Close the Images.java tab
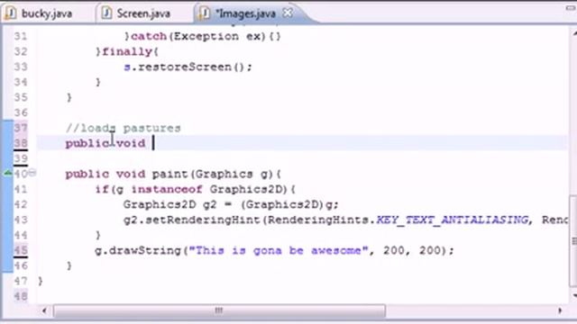 [288, 13]
